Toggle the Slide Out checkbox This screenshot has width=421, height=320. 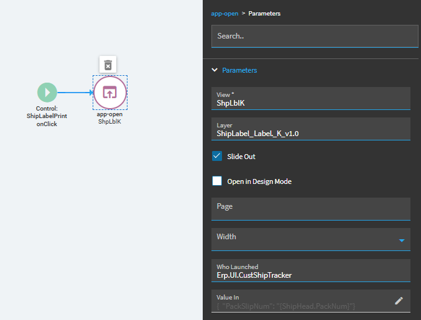click(x=217, y=157)
